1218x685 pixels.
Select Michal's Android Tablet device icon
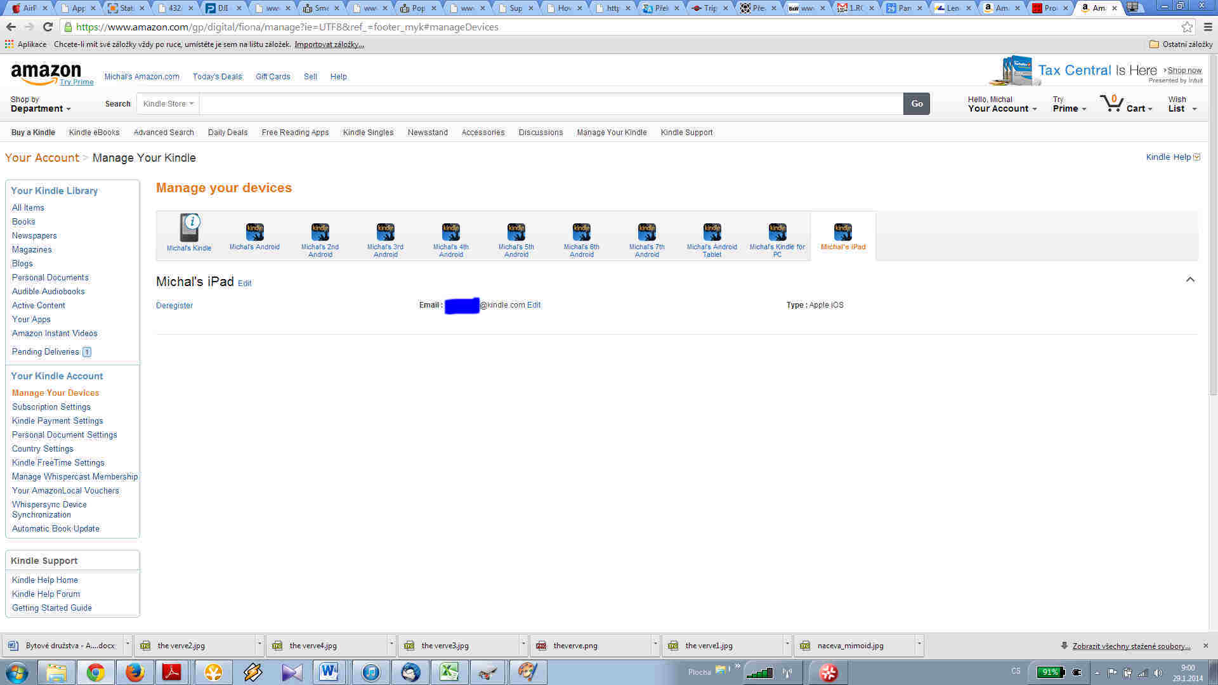pyautogui.click(x=712, y=232)
